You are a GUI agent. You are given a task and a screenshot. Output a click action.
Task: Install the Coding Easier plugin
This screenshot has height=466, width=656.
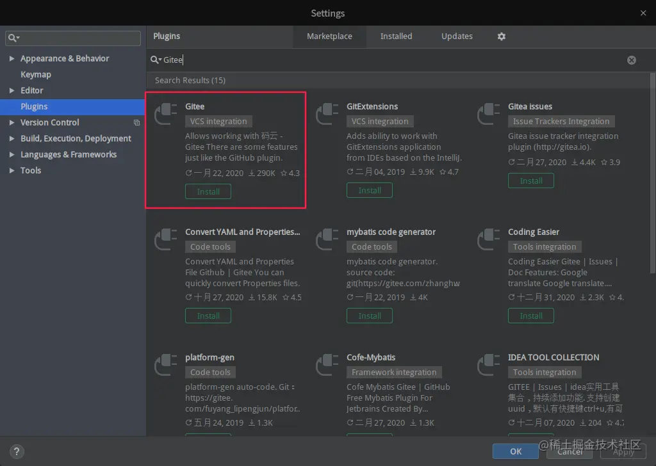click(531, 316)
